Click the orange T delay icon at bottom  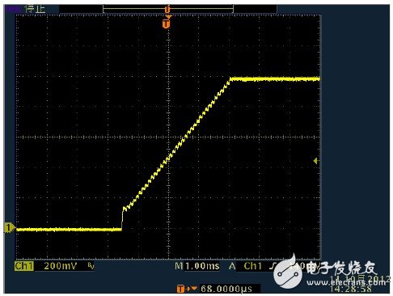pos(181,289)
